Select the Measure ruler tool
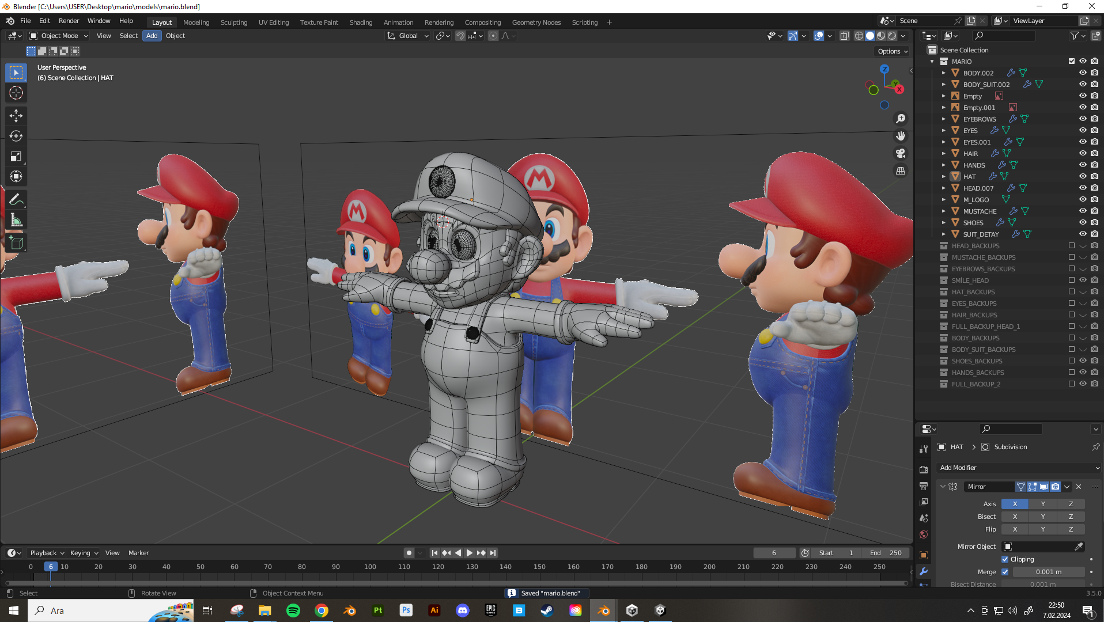The image size is (1104, 622). [x=16, y=220]
